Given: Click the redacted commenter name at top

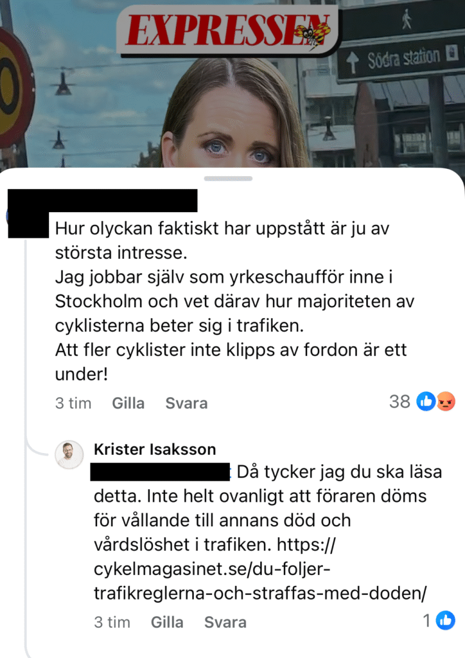Looking at the screenshot, I should 103,200.
